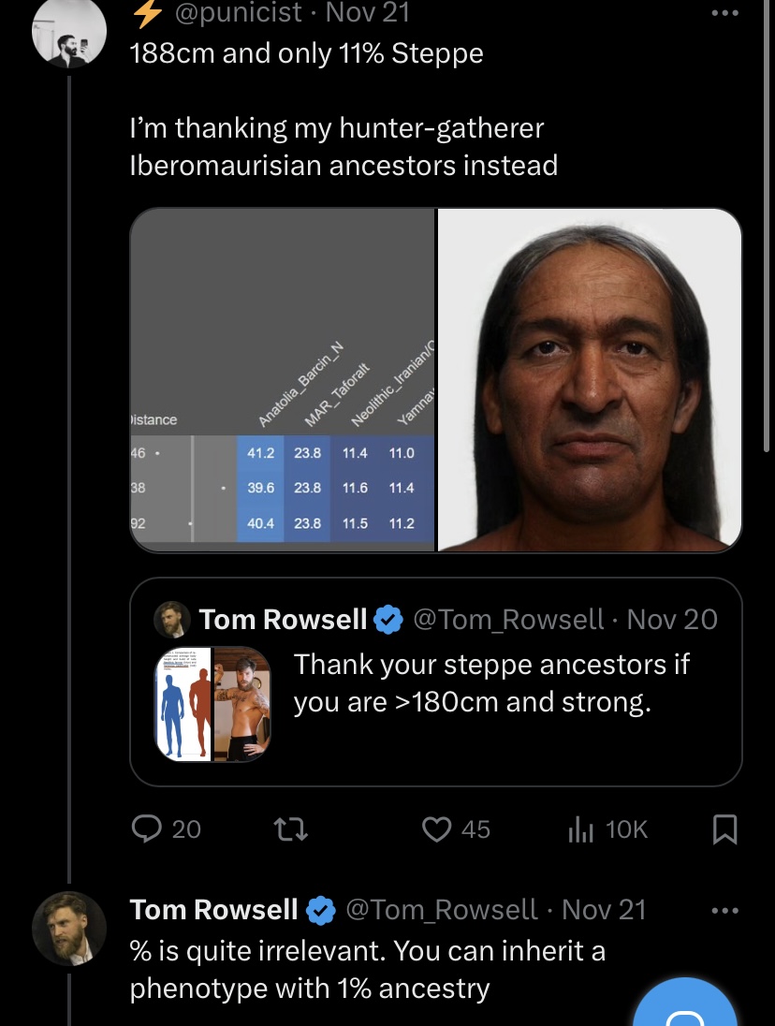Open replies via the comment bubble icon
This screenshot has height=1026, width=775.
[147, 829]
